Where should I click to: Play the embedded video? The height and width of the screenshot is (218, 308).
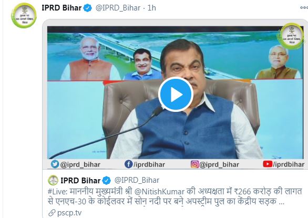click(176, 95)
